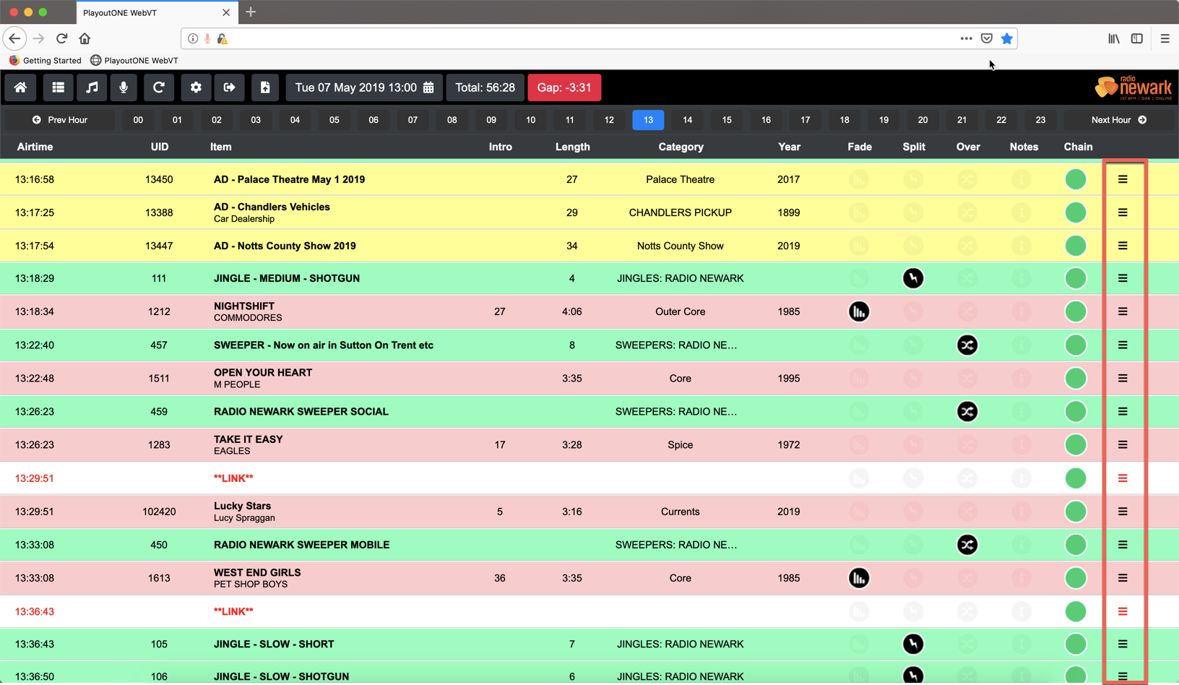Screen dimensions: 1179x685
Task: Bookmark page with the blue star icon
Action: click(1006, 38)
